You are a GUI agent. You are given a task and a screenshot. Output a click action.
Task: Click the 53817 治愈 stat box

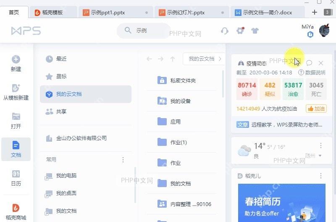point(293,89)
